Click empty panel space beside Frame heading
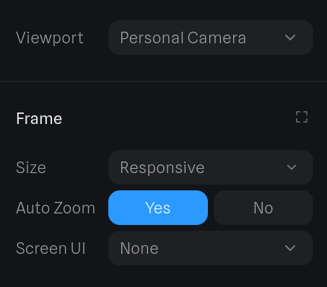327x287 pixels. pyautogui.click(x=178, y=118)
